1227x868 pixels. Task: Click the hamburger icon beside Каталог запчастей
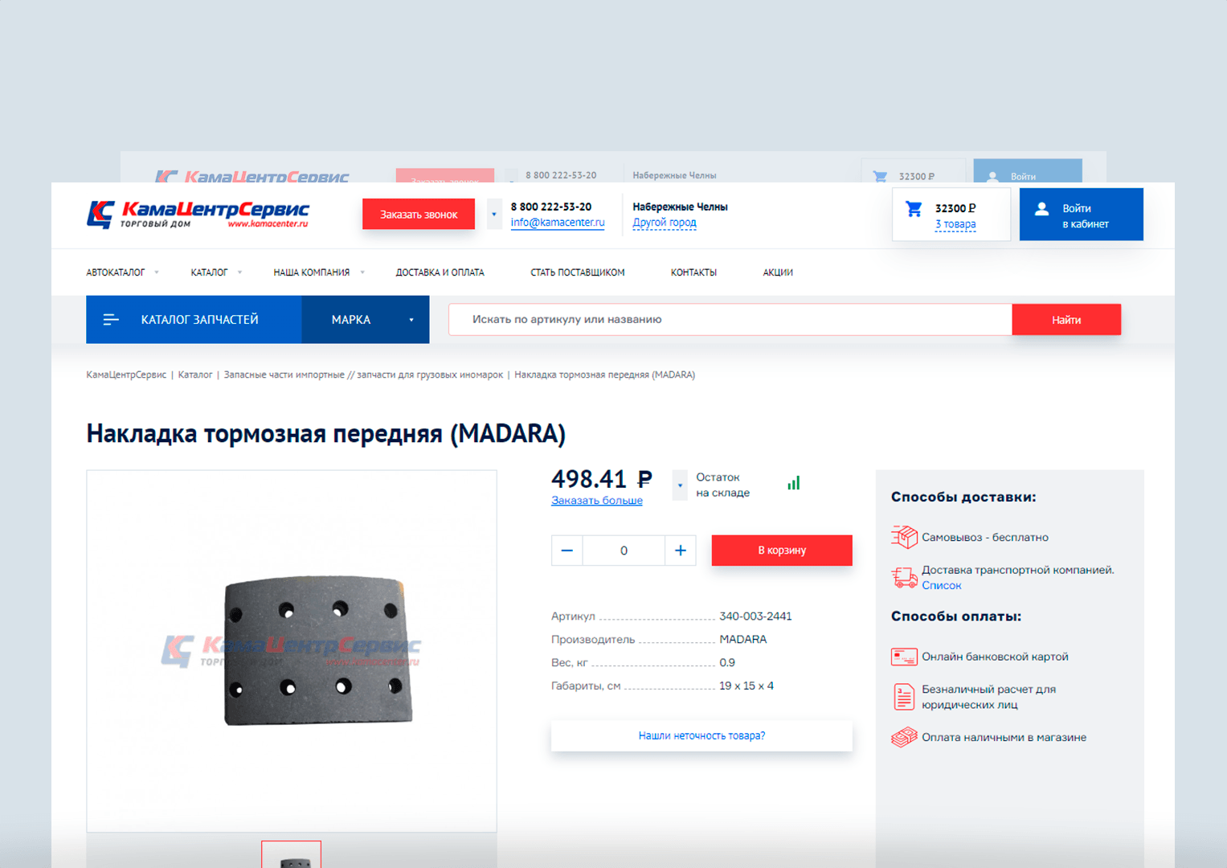[111, 320]
